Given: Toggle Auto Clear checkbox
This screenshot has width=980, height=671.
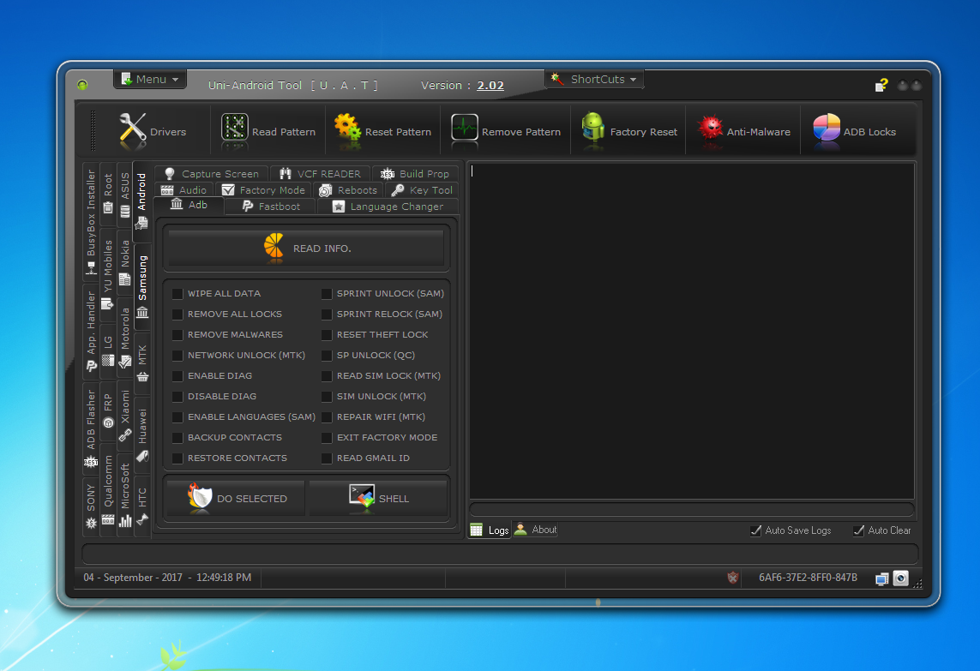Looking at the screenshot, I should 859,530.
